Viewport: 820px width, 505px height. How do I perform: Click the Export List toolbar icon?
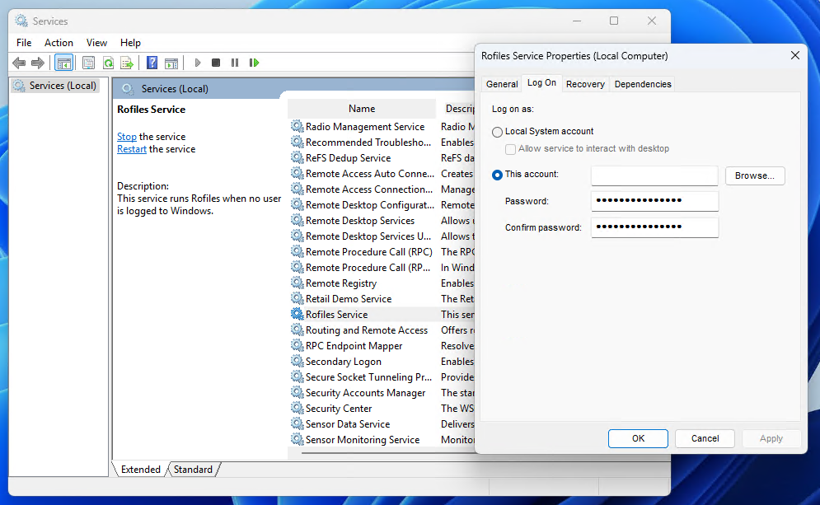click(127, 63)
